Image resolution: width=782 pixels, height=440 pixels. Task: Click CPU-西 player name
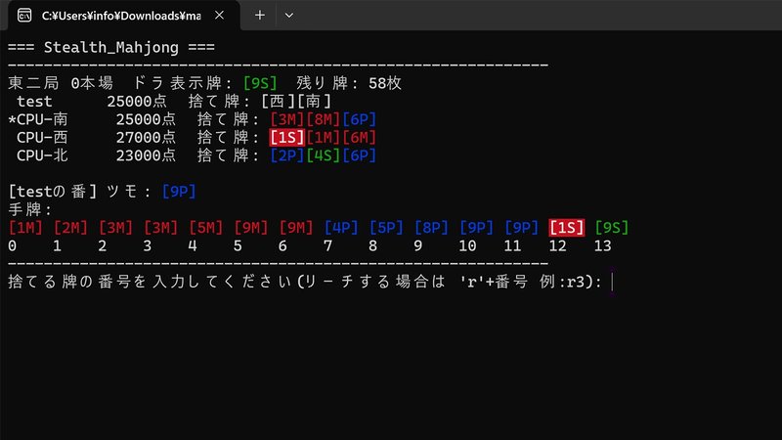pos(42,138)
